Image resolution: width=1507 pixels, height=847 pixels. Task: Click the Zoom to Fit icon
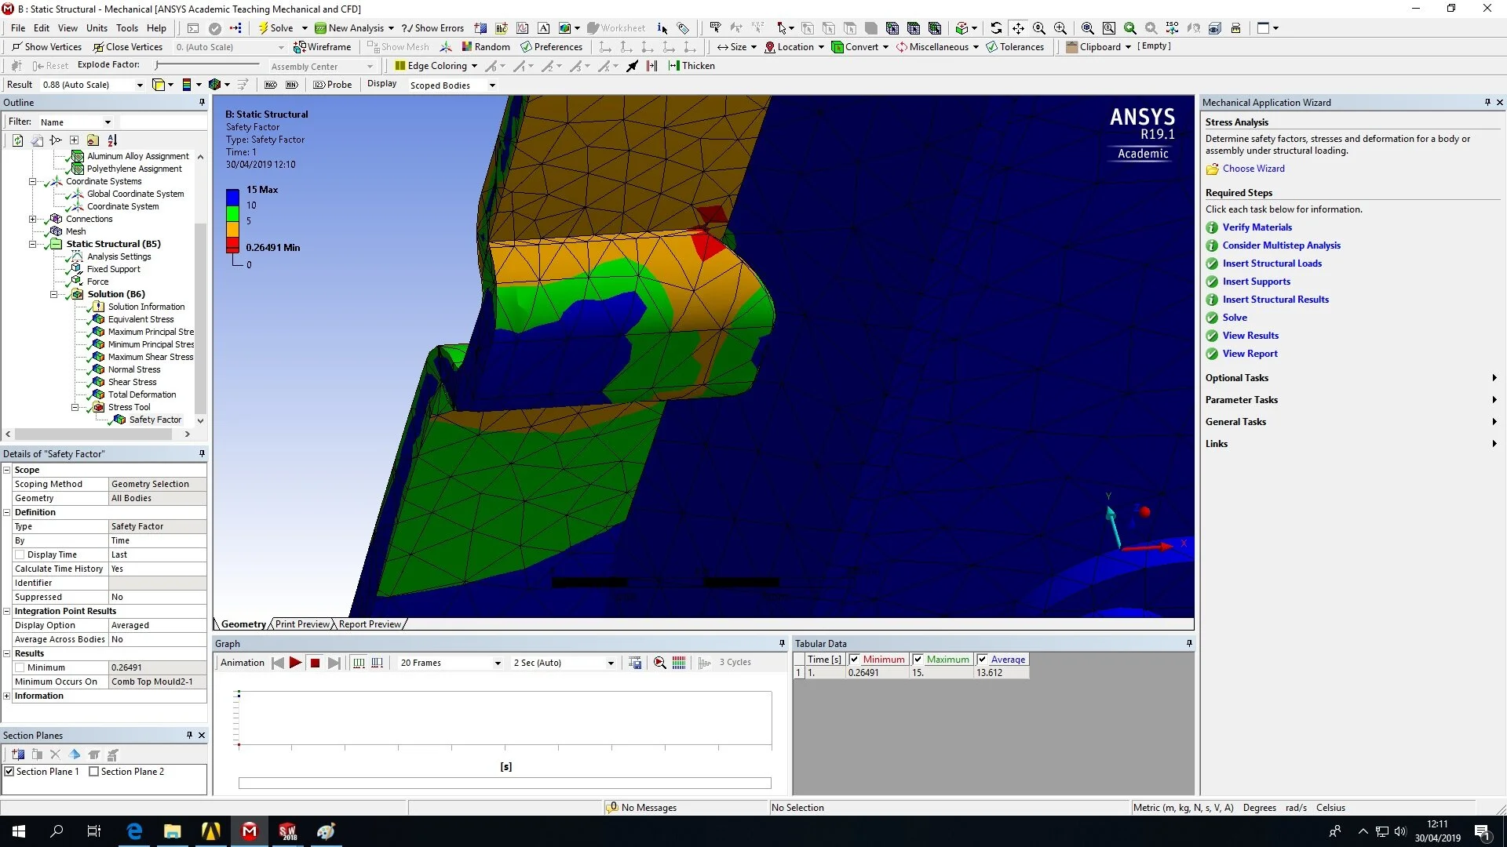(1087, 27)
